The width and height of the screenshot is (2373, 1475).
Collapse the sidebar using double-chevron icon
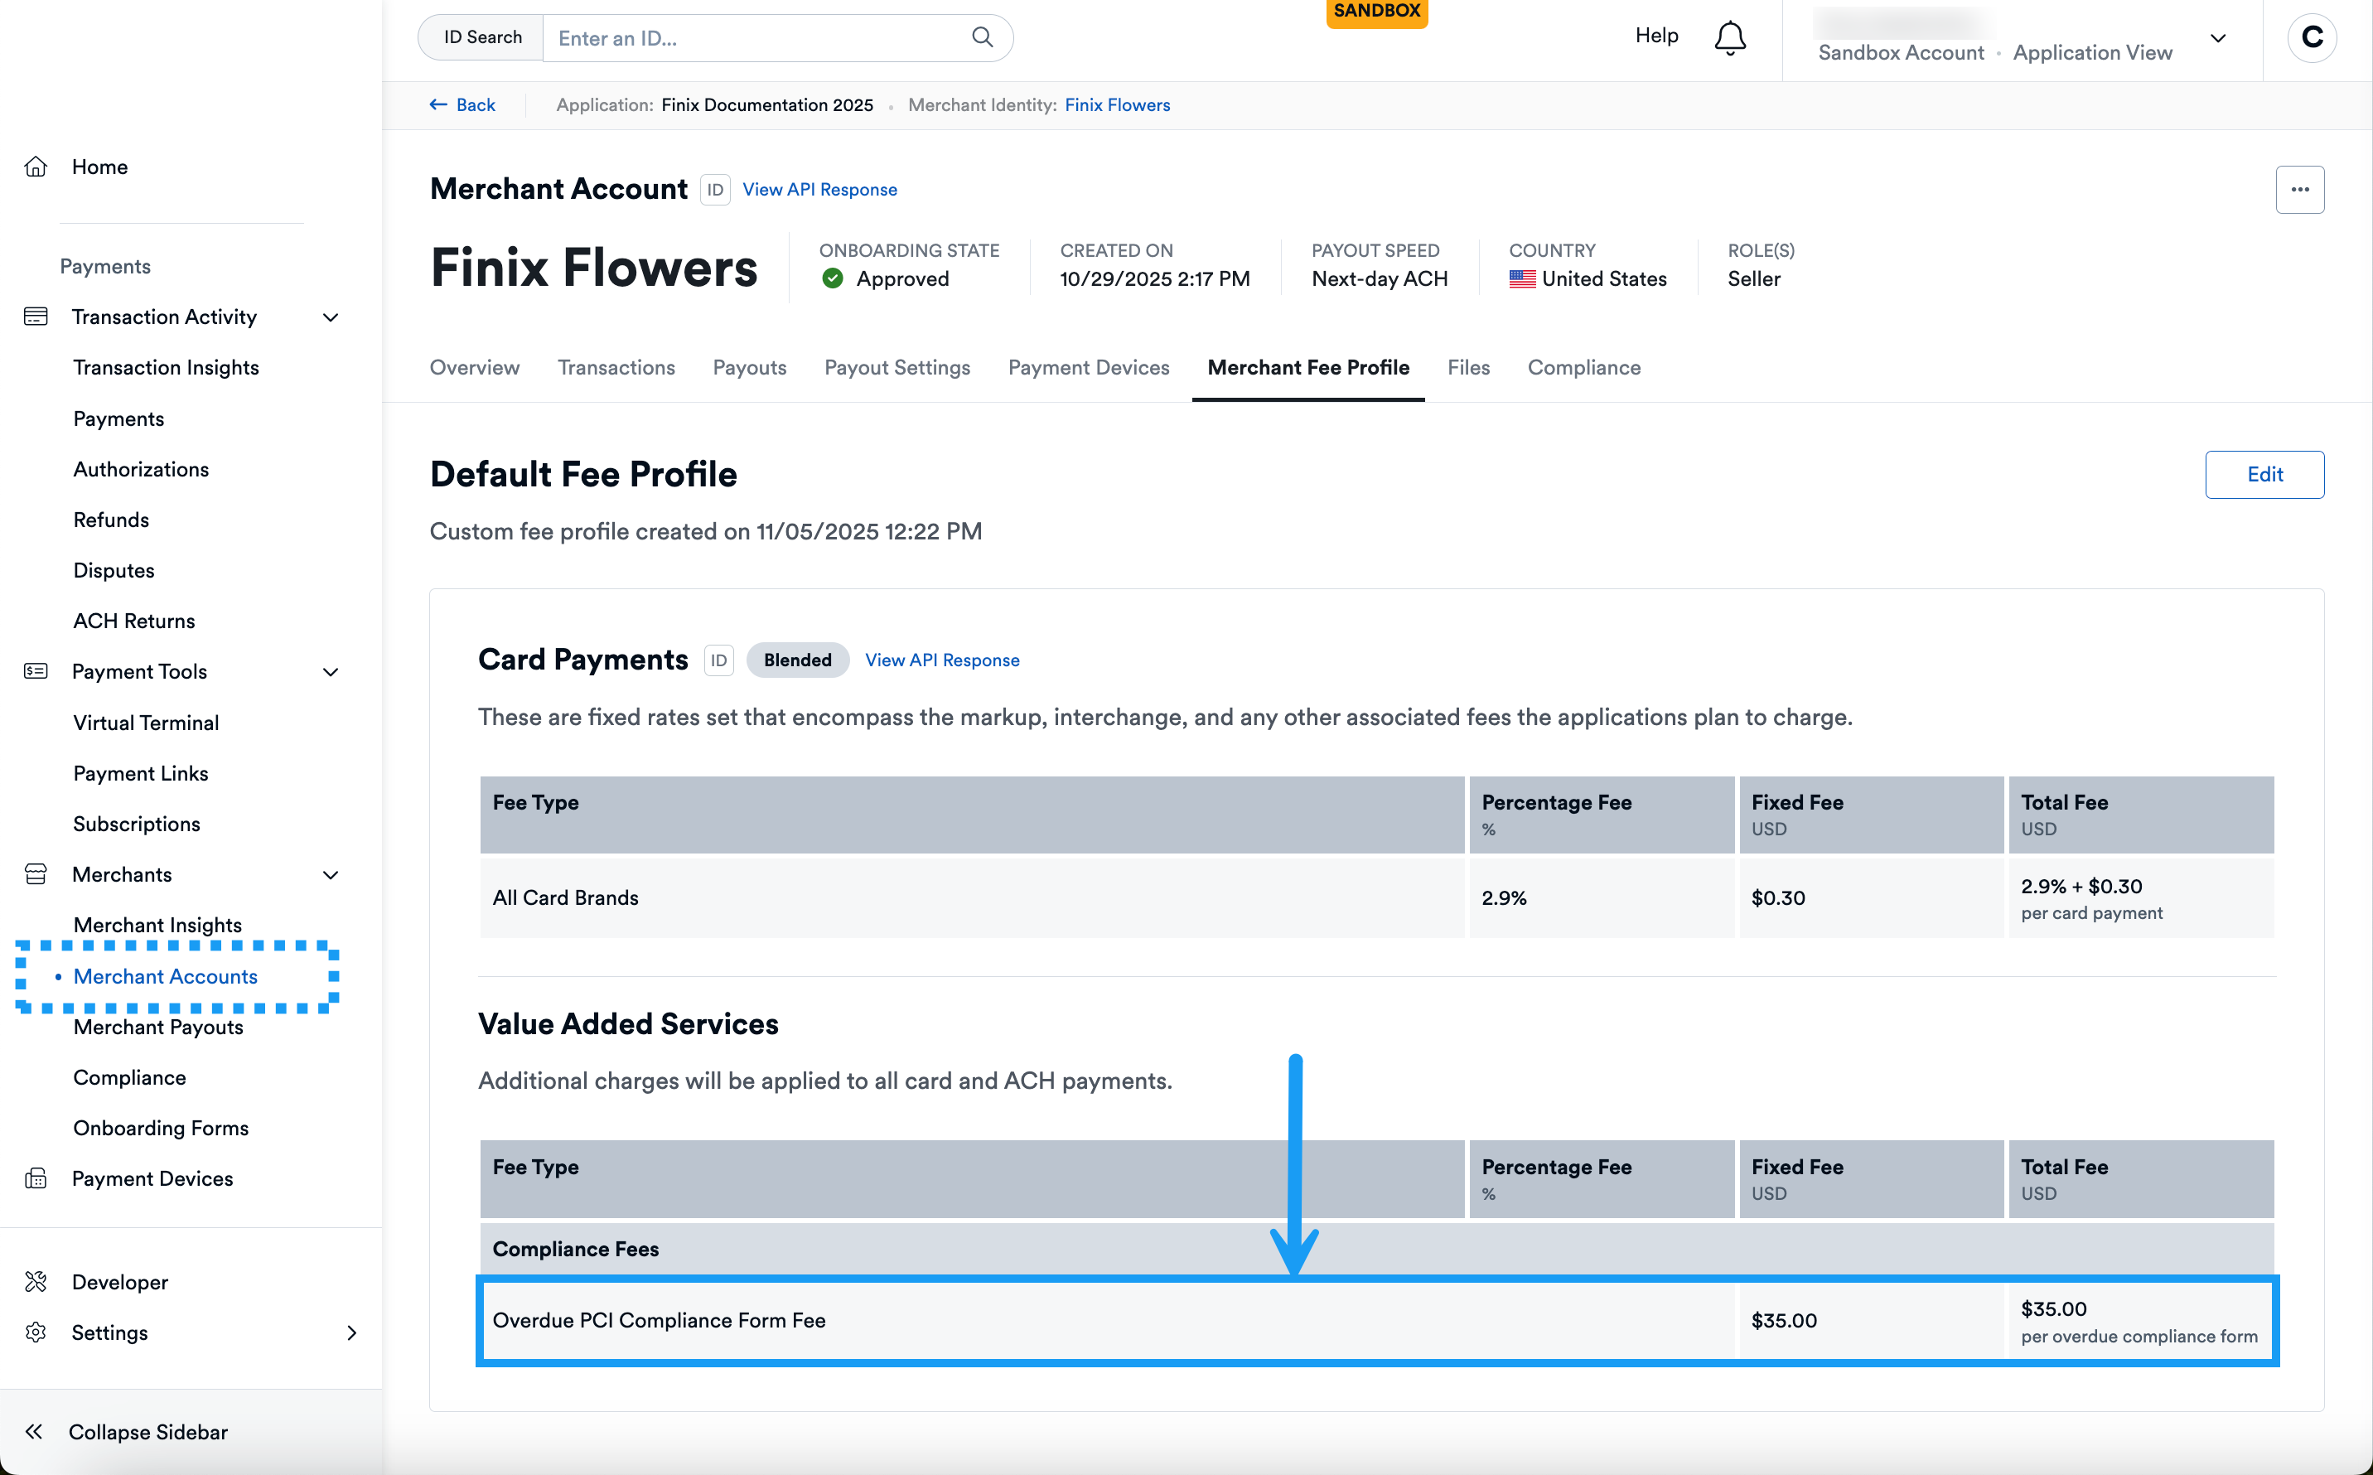click(34, 1431)
